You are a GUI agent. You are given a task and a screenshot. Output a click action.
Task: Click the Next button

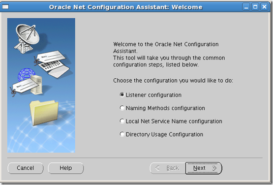click(x=204, y=168)
